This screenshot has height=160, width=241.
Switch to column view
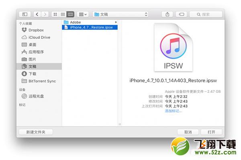click(70, 14)
